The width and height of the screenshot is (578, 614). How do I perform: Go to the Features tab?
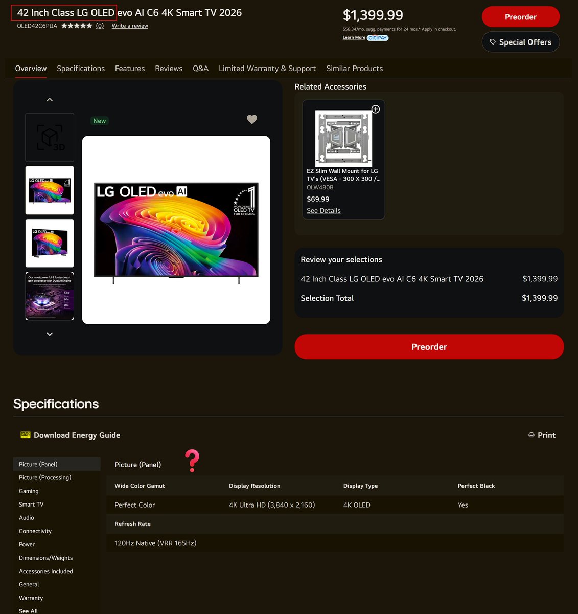tap(130, 69)
